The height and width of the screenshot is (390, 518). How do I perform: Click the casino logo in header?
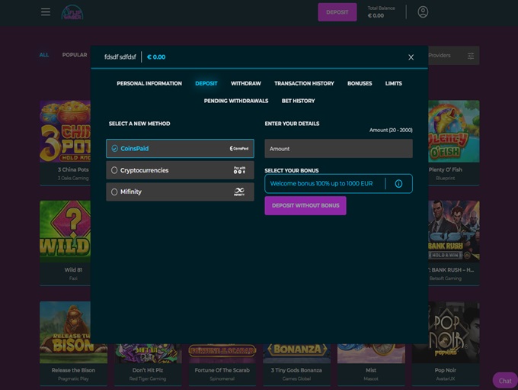click(x=72, y=12)
